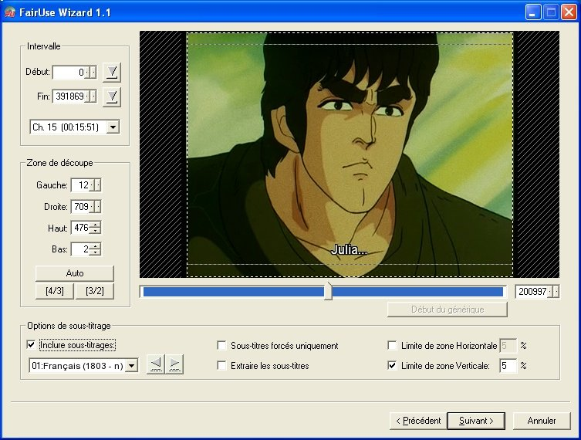Proceed with the Suivant button
Viewport: 581px width, 440px height.
[x=476, y=421]
